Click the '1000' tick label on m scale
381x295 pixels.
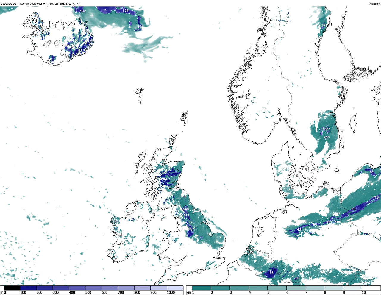[171, 293]
